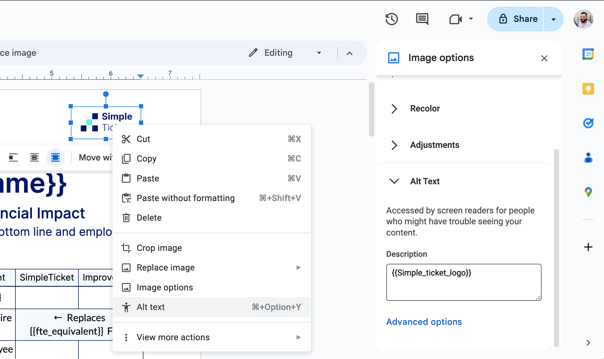Click the video meeting camera icon
604x359 pixels.
click(x=456, y=19)
